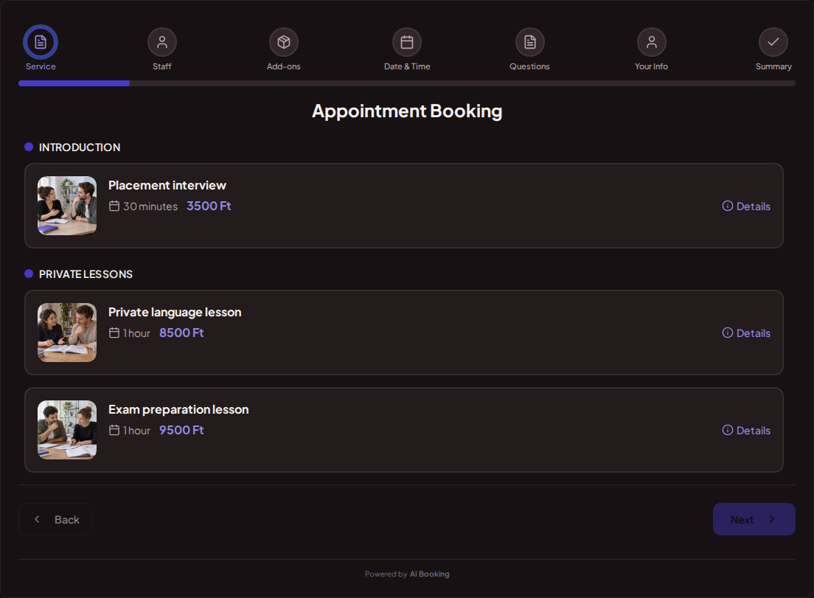Viewport: 814px width, 598px height.
Task: Select the Private language lesson photo thumbnail
Action: 67,333
